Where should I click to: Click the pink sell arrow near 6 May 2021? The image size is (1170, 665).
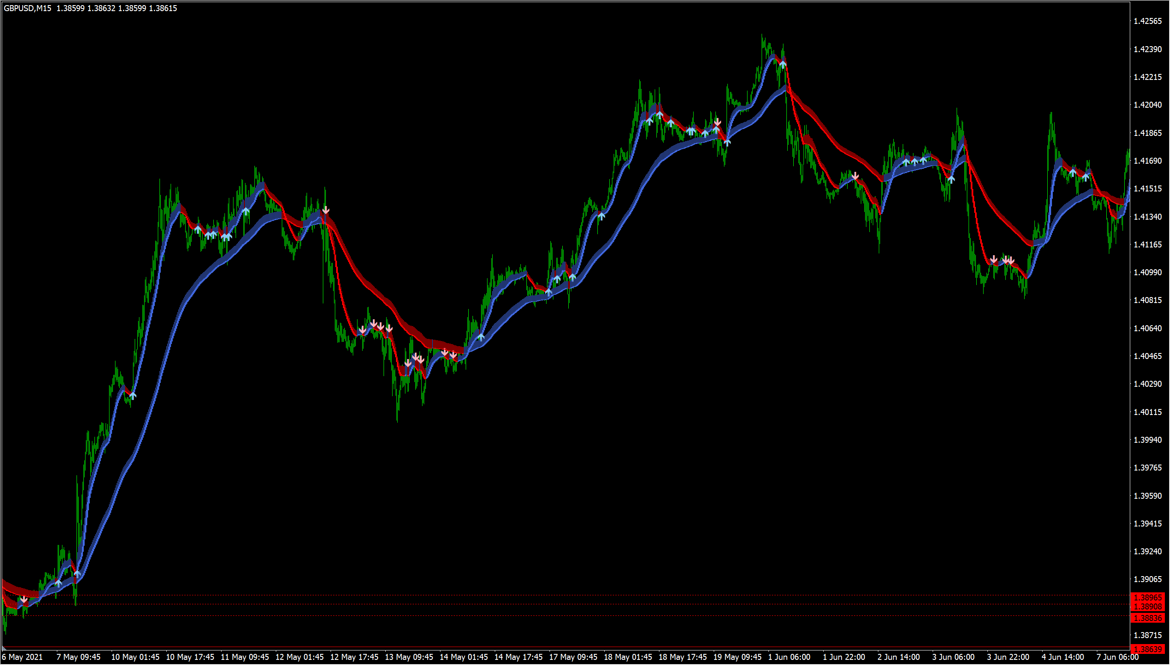(x=24, y=599)
